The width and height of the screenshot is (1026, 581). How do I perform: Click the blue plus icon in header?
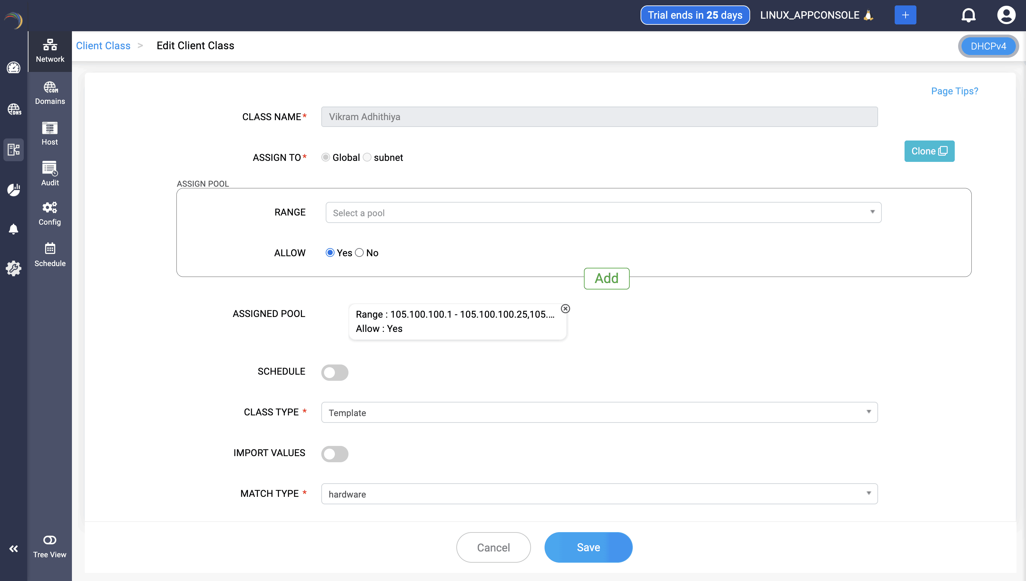point(905,15)
